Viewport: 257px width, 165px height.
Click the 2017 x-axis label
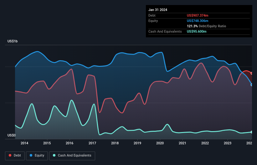[92, 143]
